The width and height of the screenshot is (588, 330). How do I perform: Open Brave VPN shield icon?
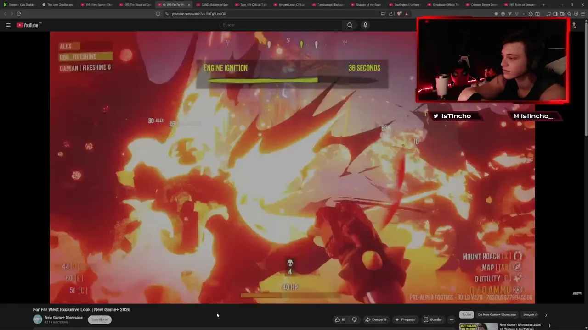[x=576, y=14]
